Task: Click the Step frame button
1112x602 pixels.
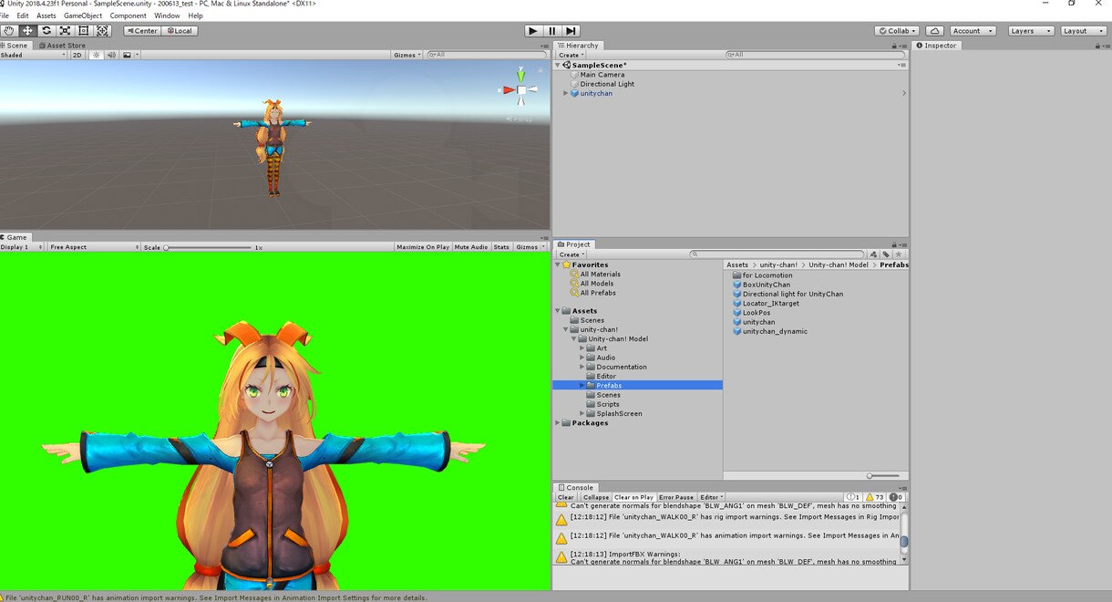Action: tap(571, 31)
